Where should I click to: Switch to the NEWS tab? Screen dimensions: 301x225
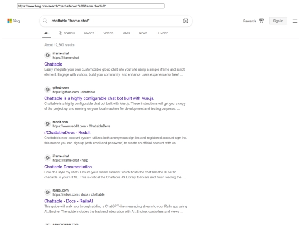click(x=143, y=33)
